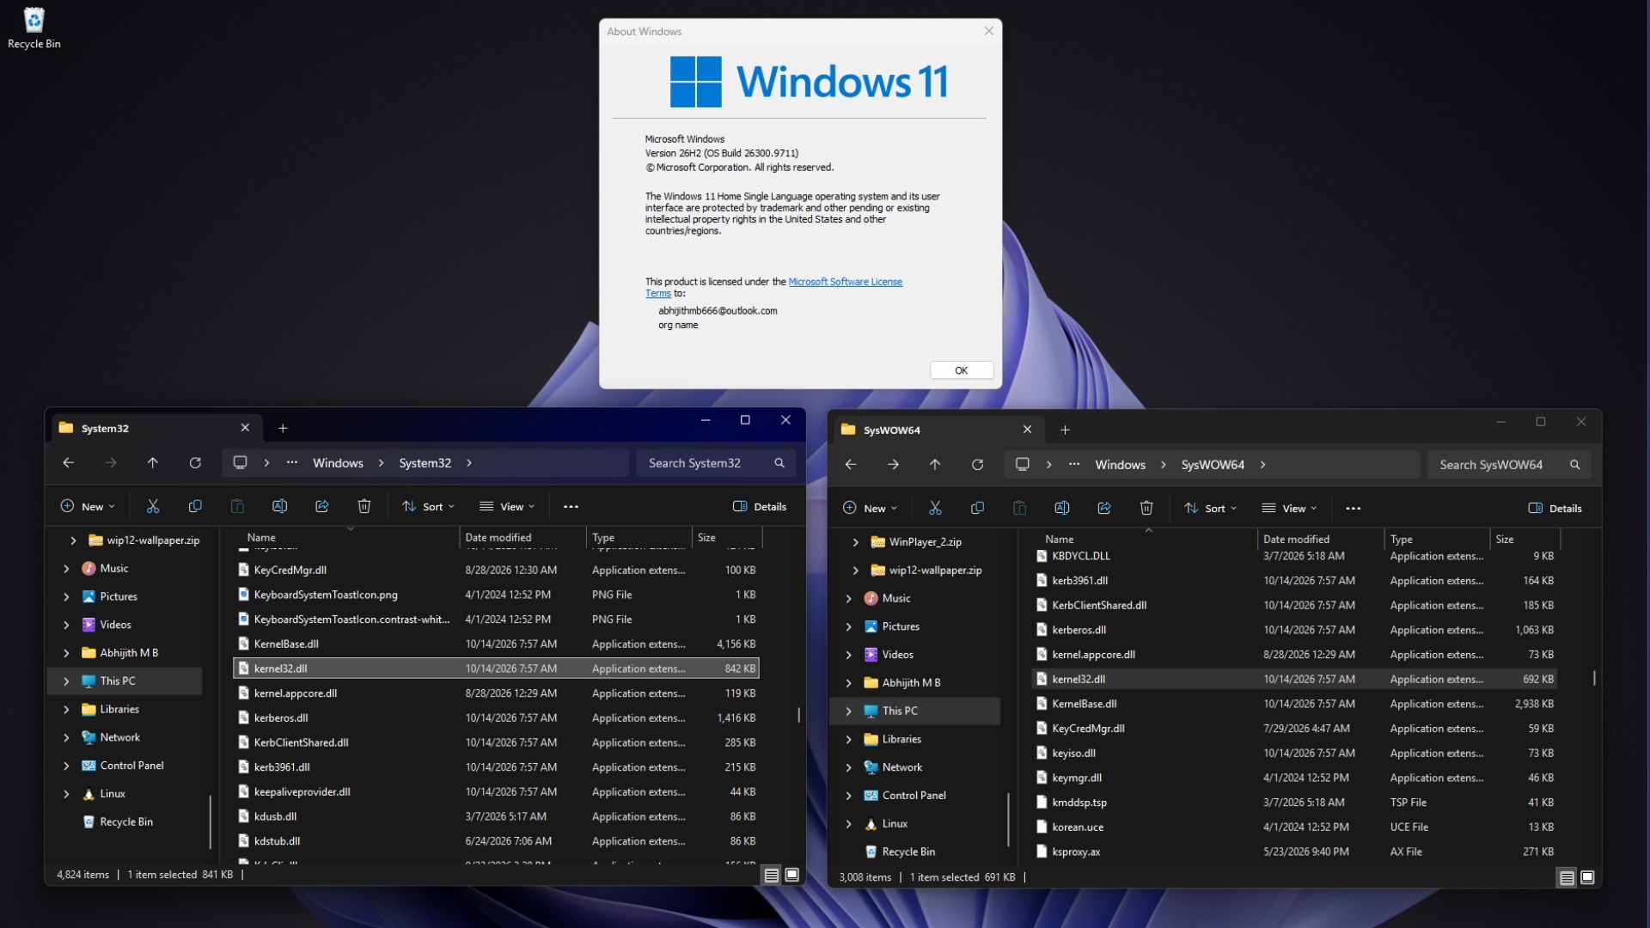Go up one folder in System32 window
This screenshot has height=928, width=1650.
[153, 463]
